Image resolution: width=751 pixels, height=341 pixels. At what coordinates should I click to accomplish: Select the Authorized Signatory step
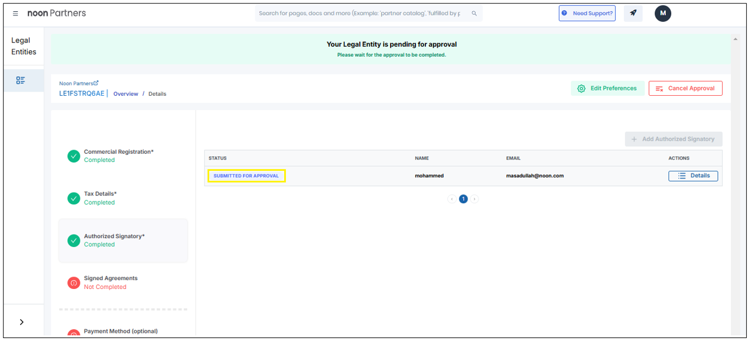coord(123,241)
